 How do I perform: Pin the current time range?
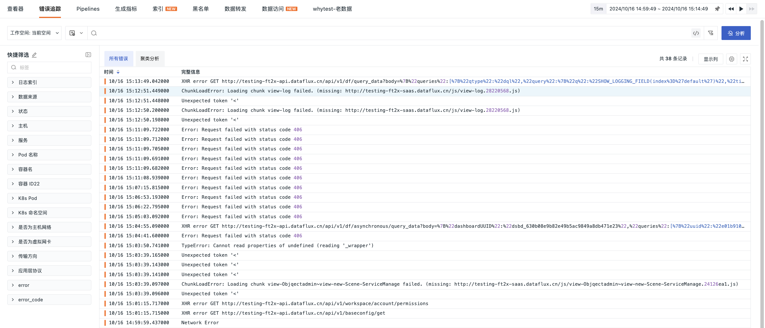[717, 9]
